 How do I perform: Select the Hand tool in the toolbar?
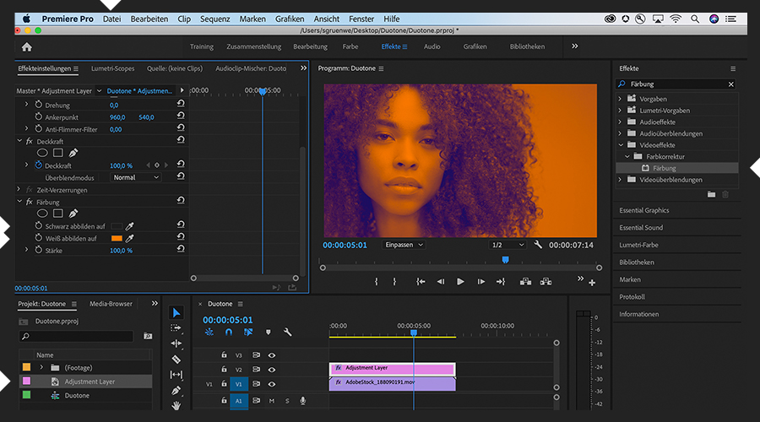coord(176,406)
